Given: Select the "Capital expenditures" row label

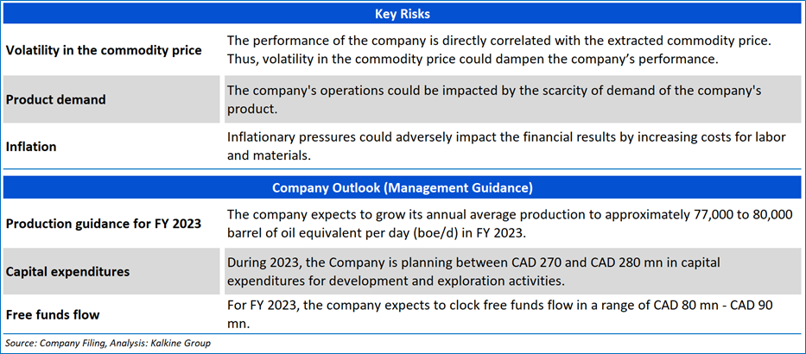Looking at the screenshot, I should [67, 271].
